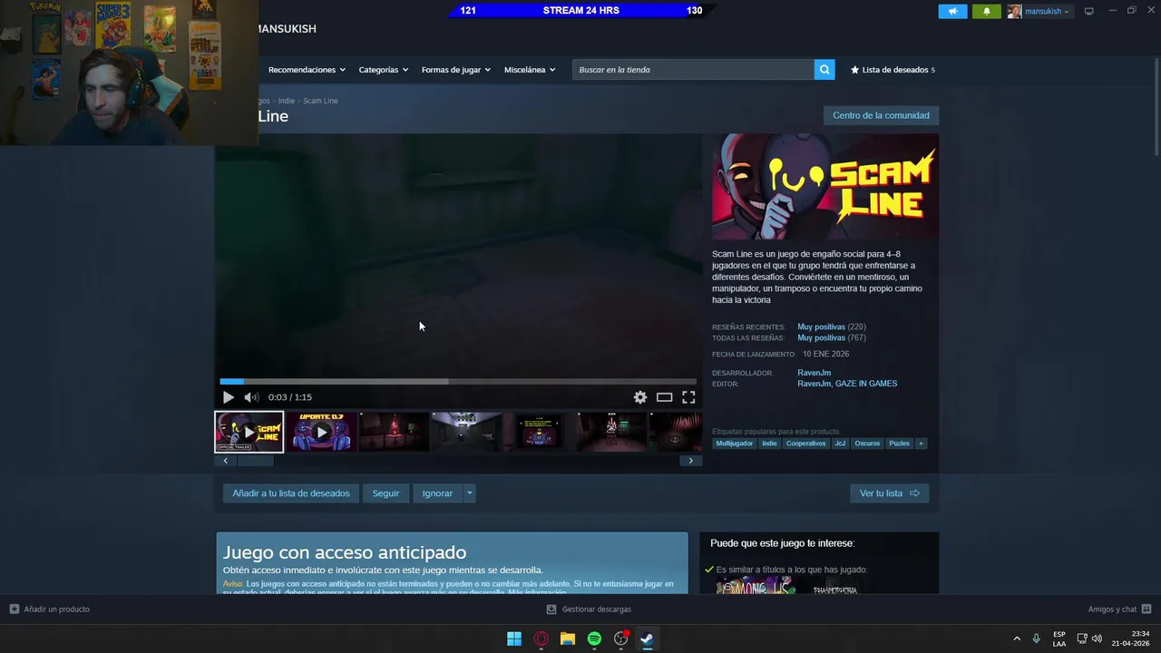Image resolution: width=1161 pixels, height=653 pixels.
Task: Click the plus icon for Añadir un producto
Action: (x=14, y=609)
